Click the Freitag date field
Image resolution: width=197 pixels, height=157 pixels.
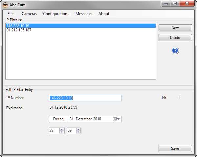[x=58, y=119]
